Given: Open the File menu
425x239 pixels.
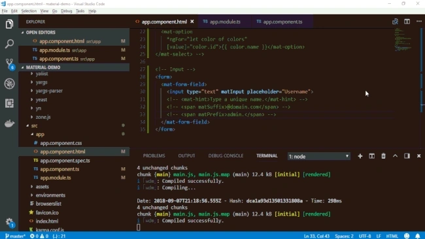Looking at the screenshot, I should point(5,11).
